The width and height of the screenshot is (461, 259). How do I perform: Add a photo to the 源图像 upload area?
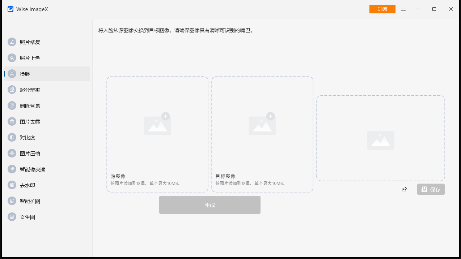coord(157,125)
